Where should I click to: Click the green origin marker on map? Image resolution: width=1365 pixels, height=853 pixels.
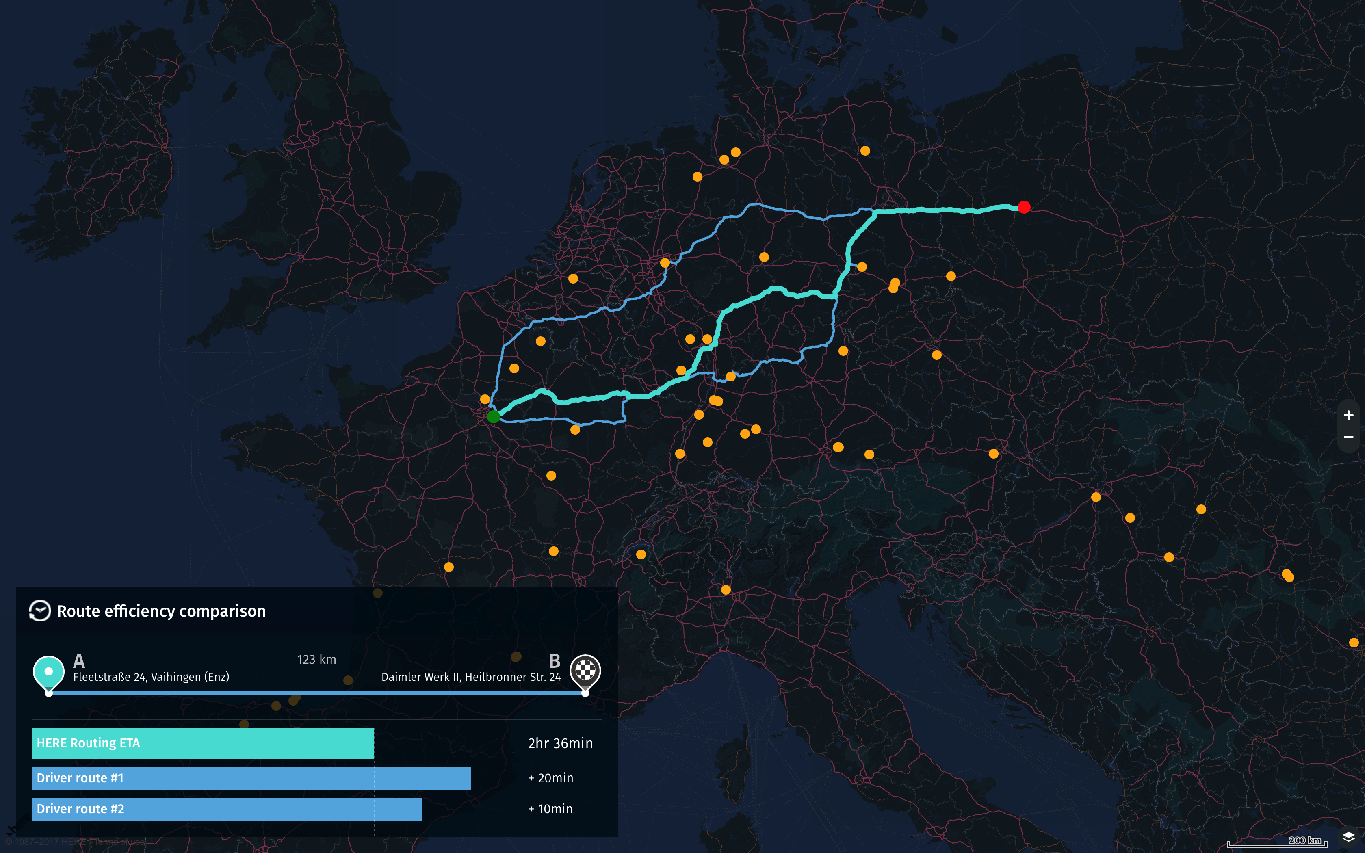(493, 416)
